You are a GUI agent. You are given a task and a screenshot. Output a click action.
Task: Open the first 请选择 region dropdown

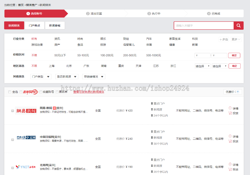pos(203,66)
